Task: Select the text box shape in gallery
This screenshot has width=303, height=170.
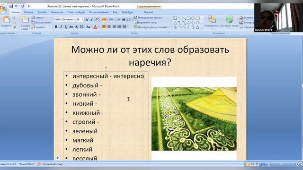Action: tap(175, 18)
